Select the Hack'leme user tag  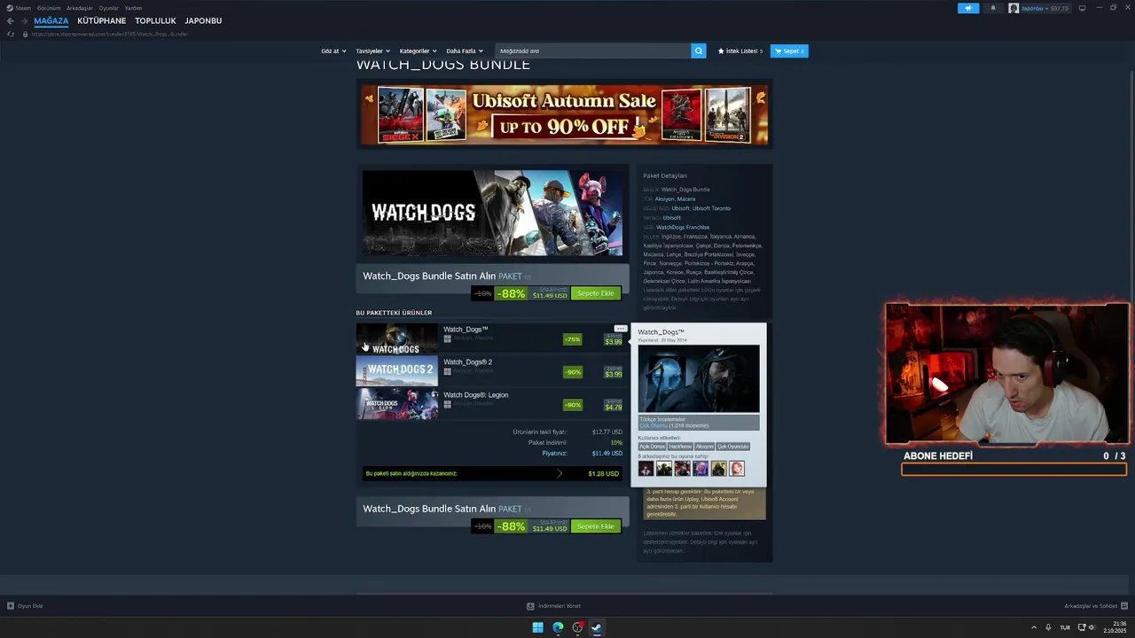pyautogui.click(x=681, y=447)
